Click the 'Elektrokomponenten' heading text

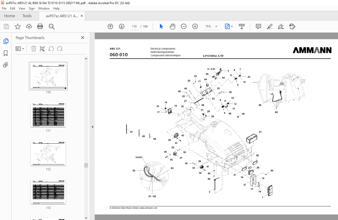coord(162,52)
